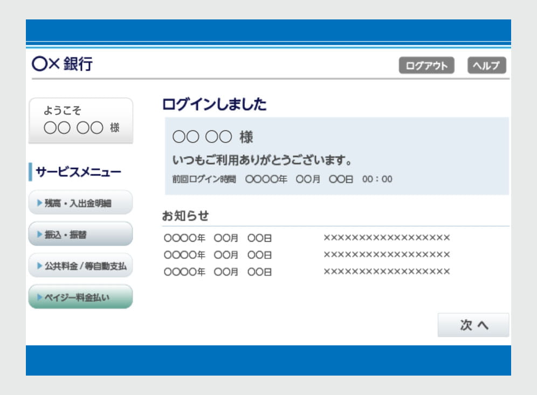Choose the 公共料金/等自動支払 menu item

point(80,265)
